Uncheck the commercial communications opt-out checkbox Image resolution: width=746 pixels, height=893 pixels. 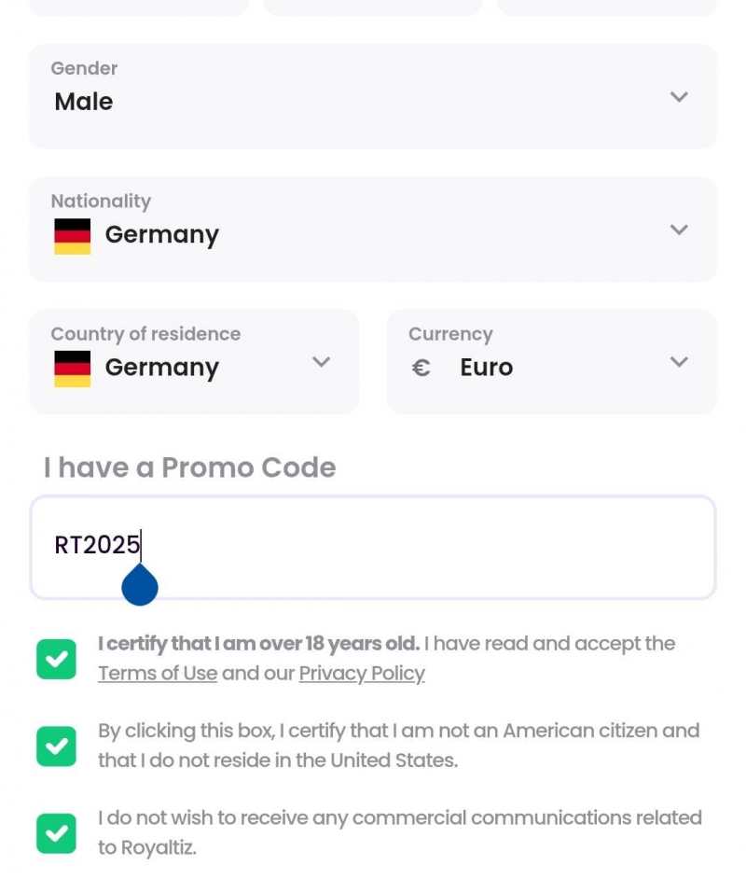tap(56, 833)
